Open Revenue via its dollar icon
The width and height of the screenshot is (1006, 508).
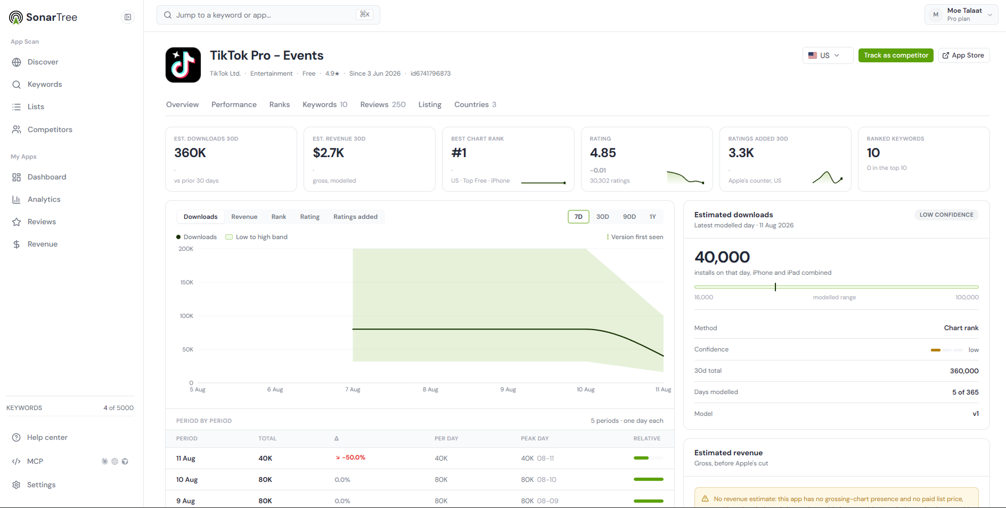pos(17,244)
